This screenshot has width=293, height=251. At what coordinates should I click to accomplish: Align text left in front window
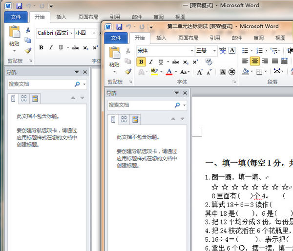point(245,61)
